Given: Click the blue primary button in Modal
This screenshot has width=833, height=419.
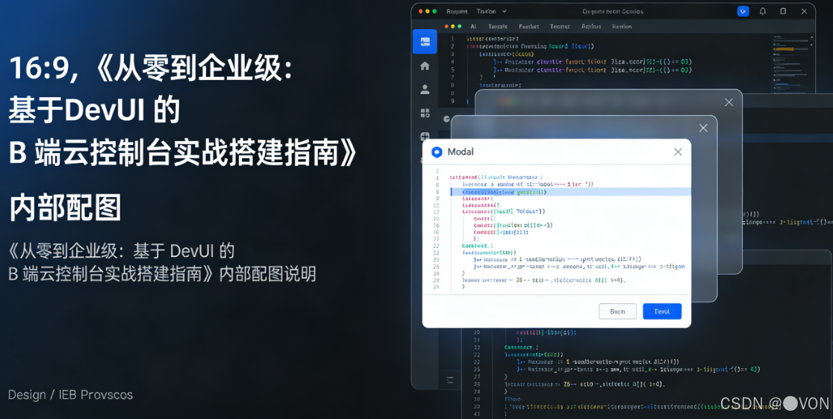Looking at the screenshot, I should 662,311.
